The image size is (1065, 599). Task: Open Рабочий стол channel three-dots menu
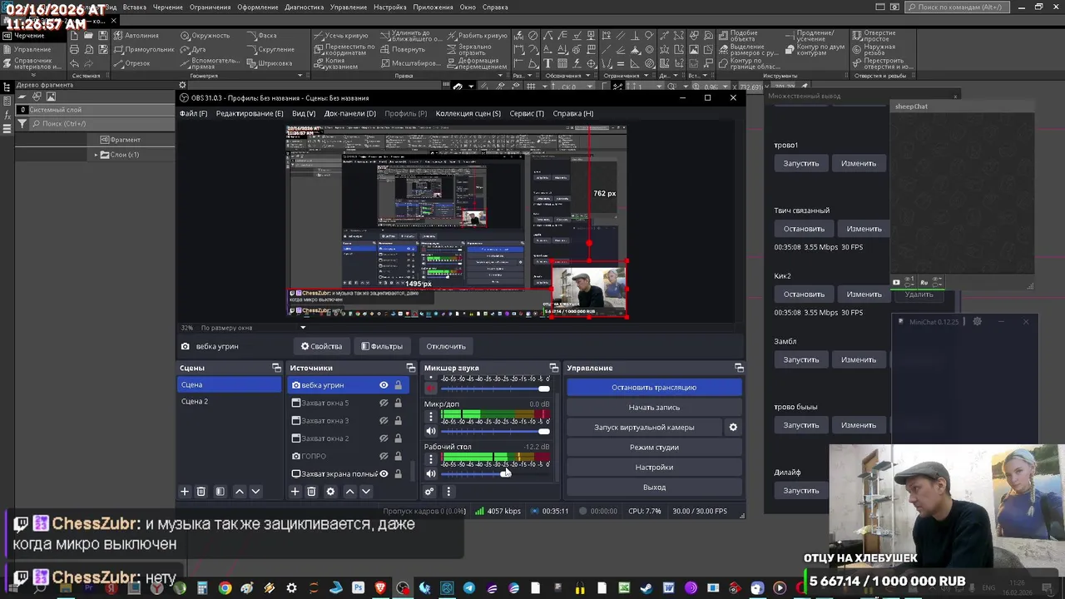click(430, 459)
